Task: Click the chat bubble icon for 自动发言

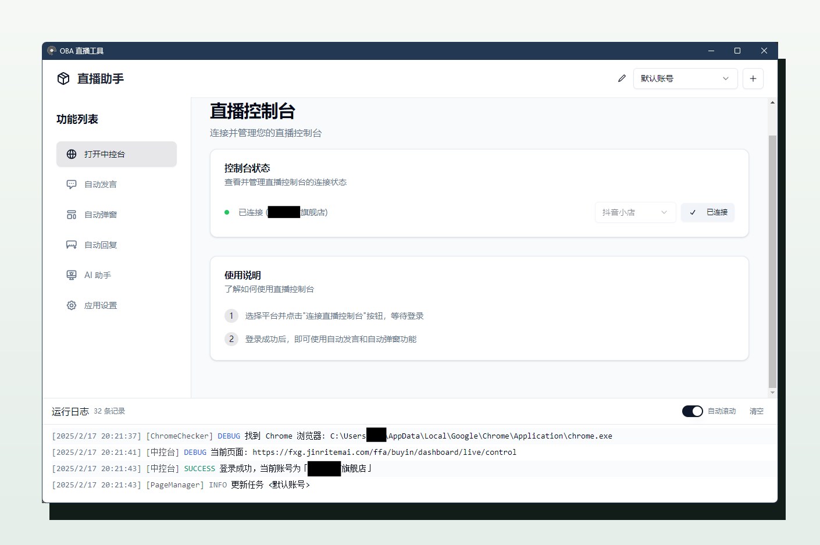Action: (x=72, y=184)
